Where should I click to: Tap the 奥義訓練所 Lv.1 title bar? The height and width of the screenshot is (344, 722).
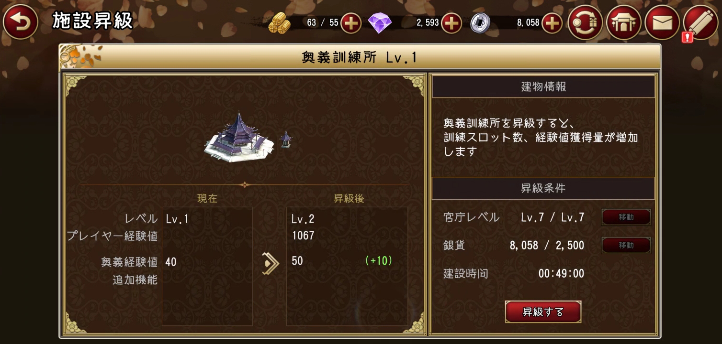[360, 57]
